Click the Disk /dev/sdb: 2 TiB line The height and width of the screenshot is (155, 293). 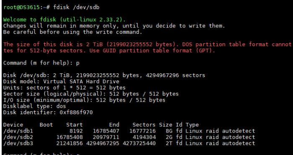pos(104,75)
